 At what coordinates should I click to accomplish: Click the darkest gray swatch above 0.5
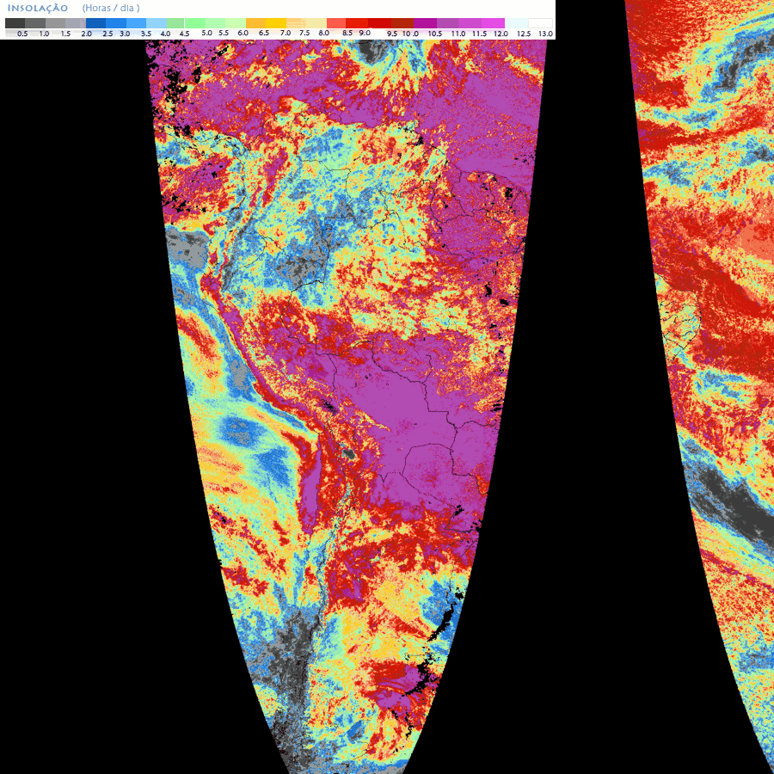pyautogui.click(x=15, y=23)
